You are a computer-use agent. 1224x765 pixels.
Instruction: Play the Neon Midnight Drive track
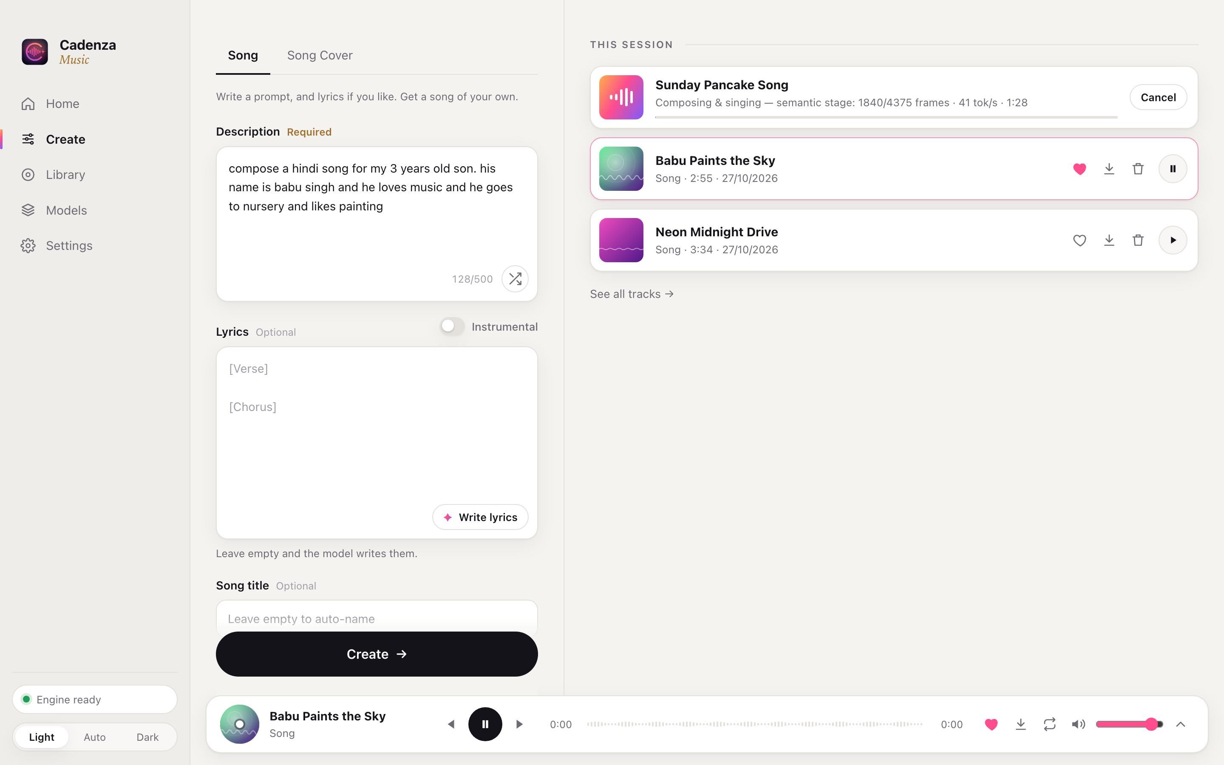point(1173,240)
